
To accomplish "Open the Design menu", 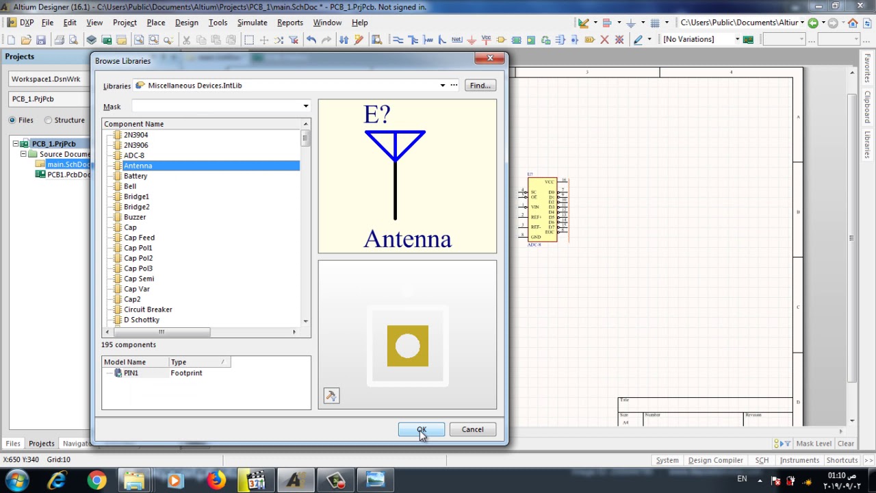I will (186, 23).
